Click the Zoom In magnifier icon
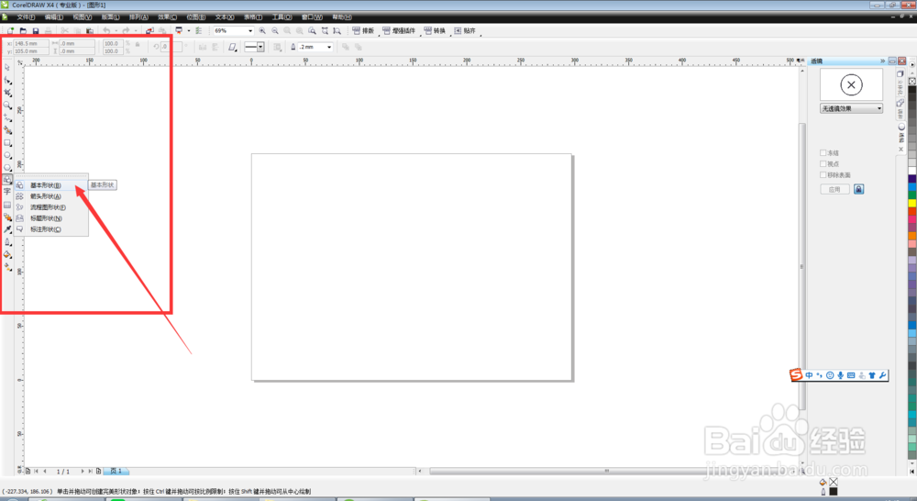 pos(262,30)
